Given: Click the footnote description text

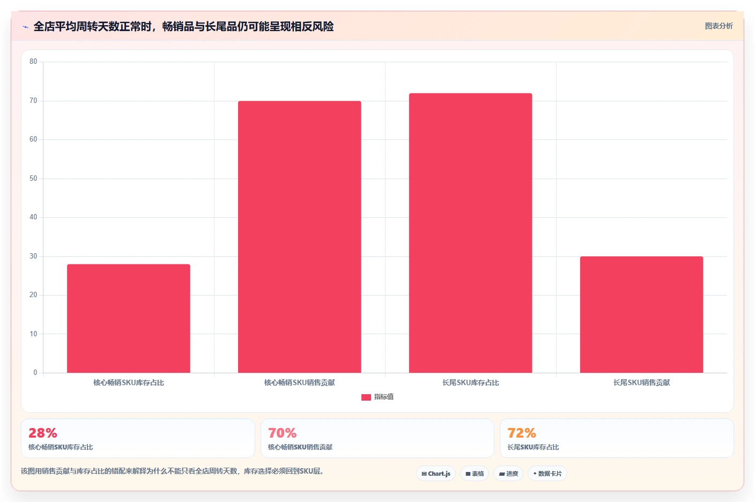Looking at the screenshot, I should 172,471.
